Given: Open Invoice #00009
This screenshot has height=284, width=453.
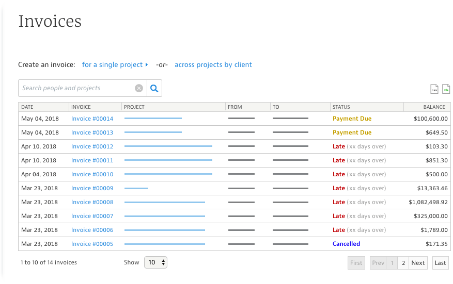Looking at the screenshot, I should (92, 188).
